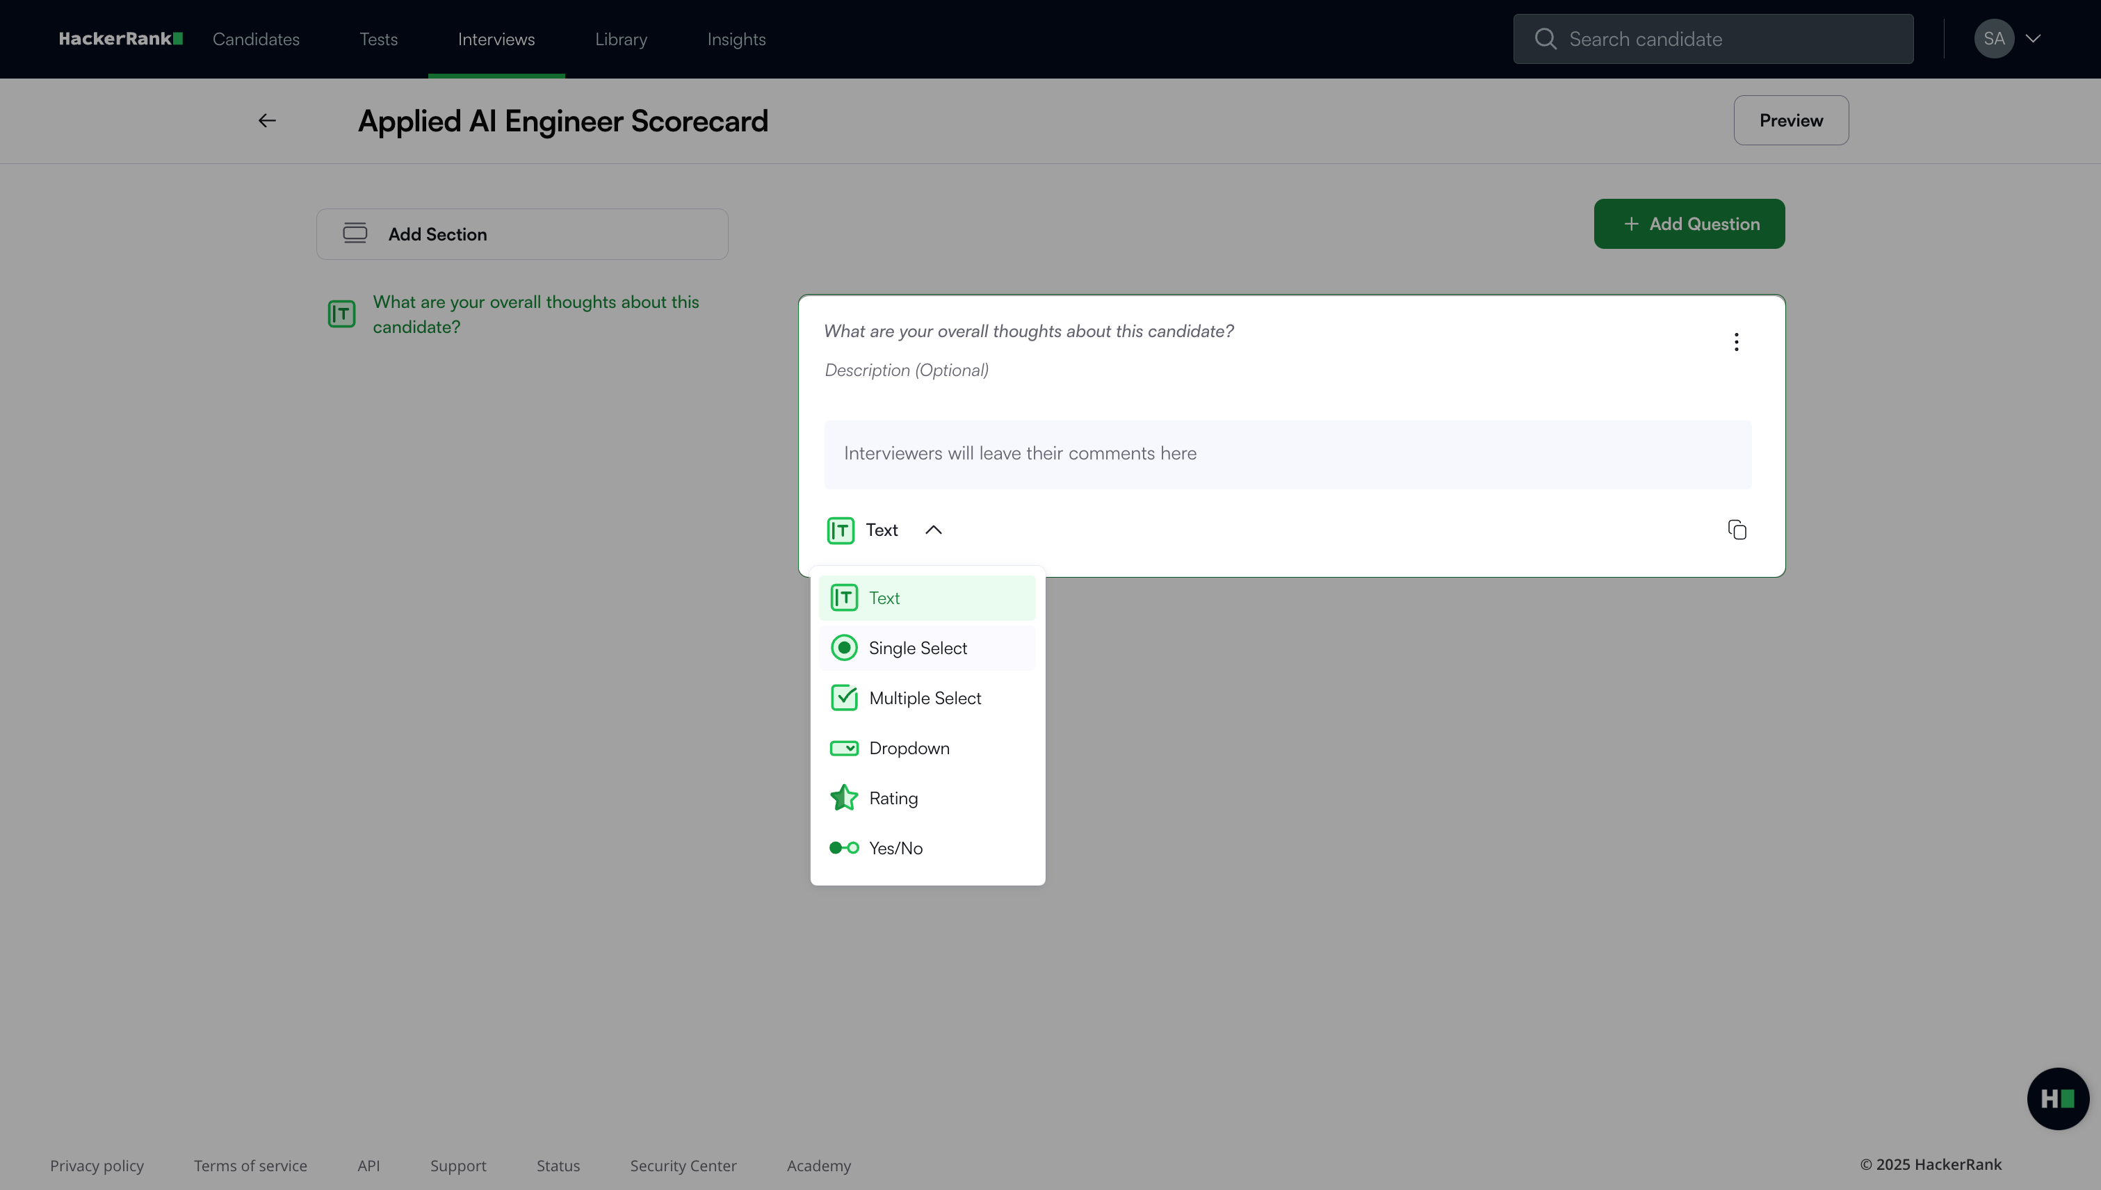Go to the Insights tab
The height and width of the screenshot is (1190, 2101).
[x=736, y=39]
